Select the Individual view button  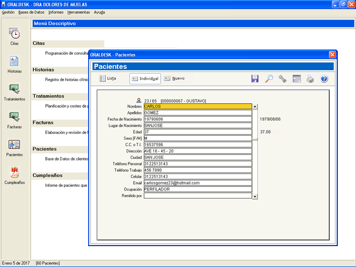[145, 79]
